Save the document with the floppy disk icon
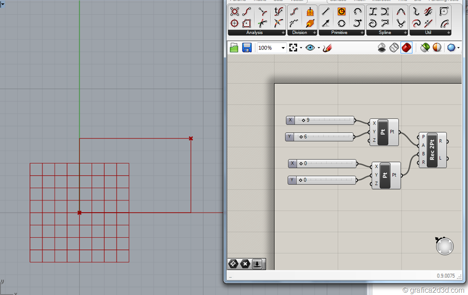Viewport: 468px width, 295px height. [x=247, y=48]
